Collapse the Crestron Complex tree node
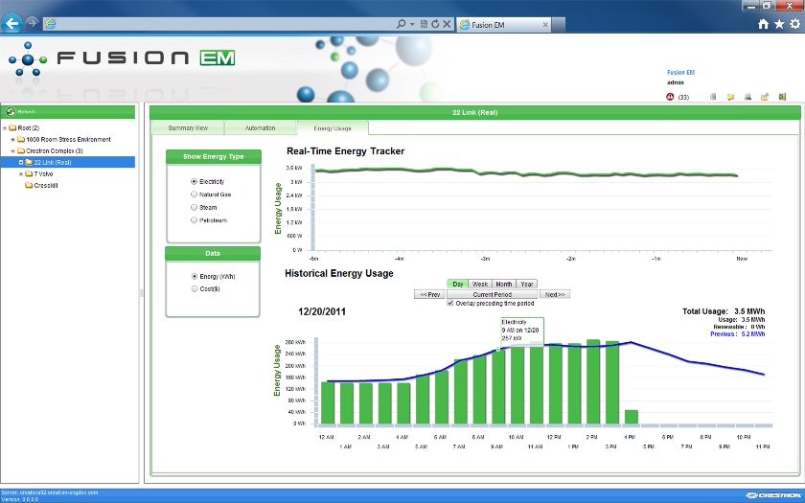 point(12,151)
